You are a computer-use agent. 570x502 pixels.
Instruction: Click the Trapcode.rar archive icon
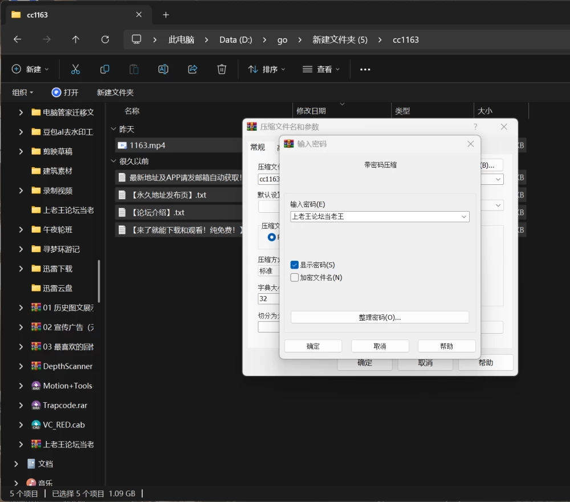click(36, 405)
